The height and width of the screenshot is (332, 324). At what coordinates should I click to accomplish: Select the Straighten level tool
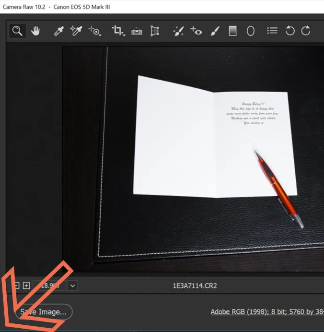coord(137,31)
